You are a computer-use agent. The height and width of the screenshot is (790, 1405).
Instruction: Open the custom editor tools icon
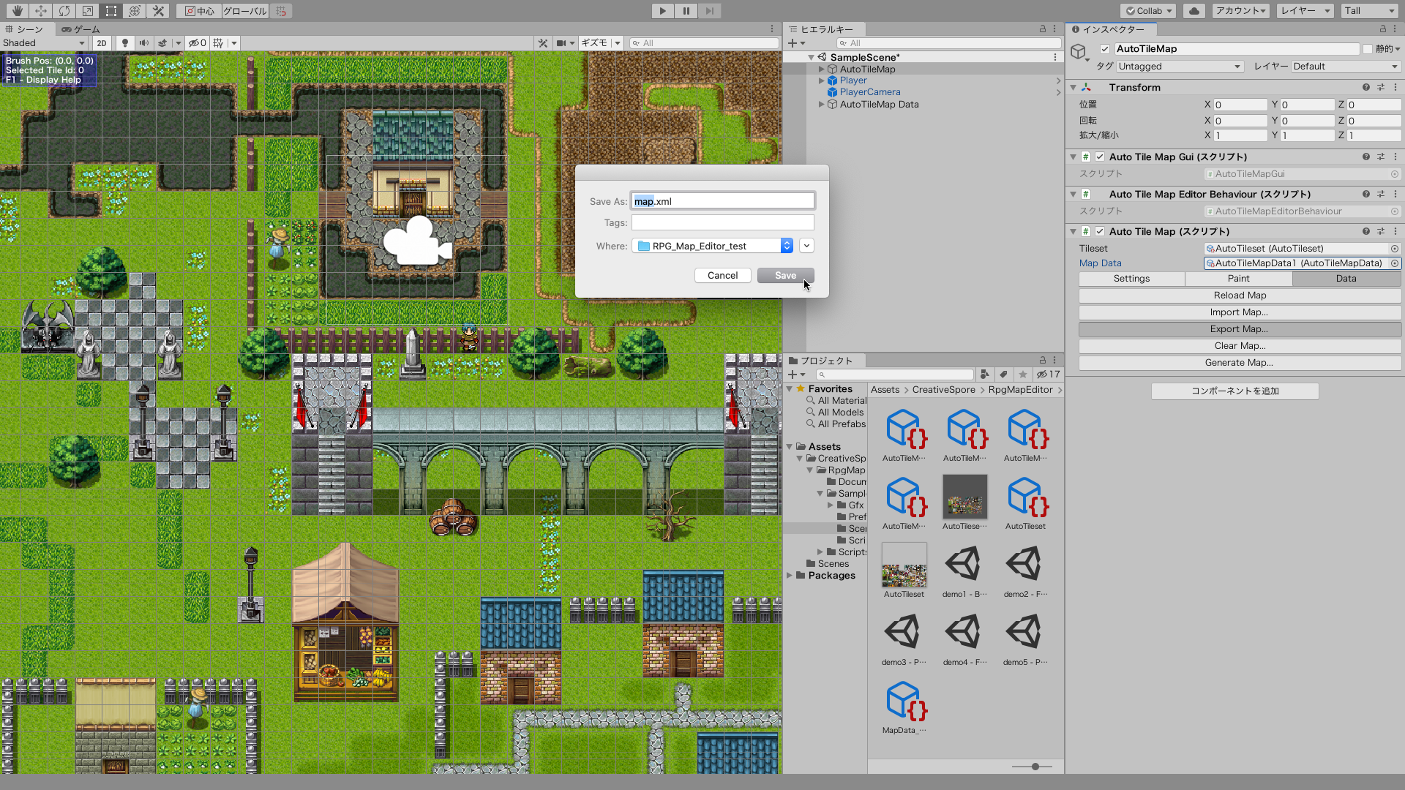(158, 11)
